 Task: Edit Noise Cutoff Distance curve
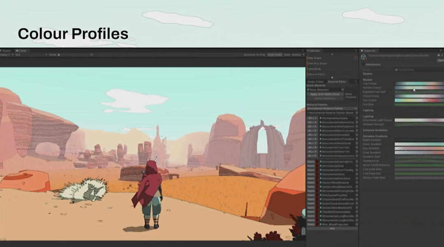click(419, 165)
